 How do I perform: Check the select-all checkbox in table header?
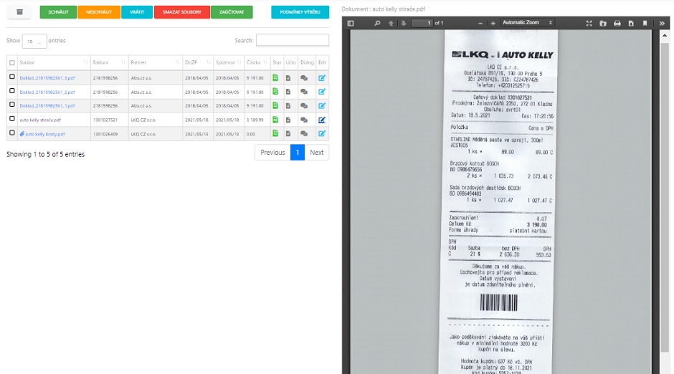pyautogui.click(x=11, y=63)
